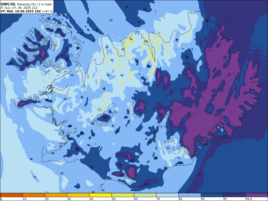Click the "81" value in the southwest sea

[35, 177]
